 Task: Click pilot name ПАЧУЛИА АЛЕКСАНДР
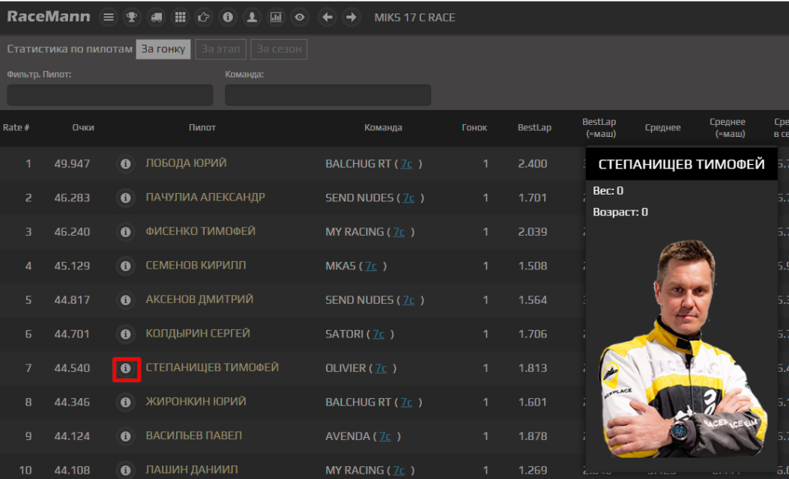pyautogui.click(x=205, y=198)
